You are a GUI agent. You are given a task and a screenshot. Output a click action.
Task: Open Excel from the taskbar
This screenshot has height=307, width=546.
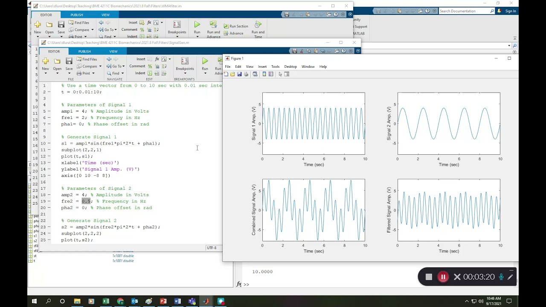pos(106,301)
